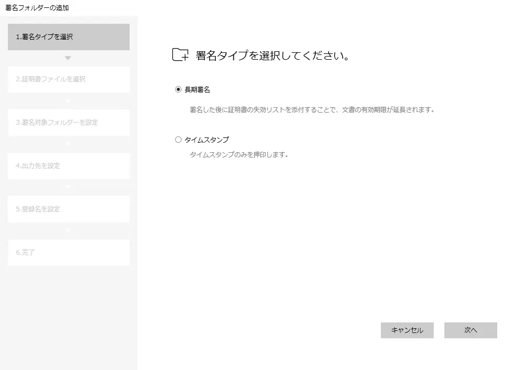The image size is (529, 370).
Task: Click the faint arrow between steps 5 and 6
Action: pos(68,230)
